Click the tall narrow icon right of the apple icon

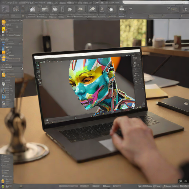[x=62, y=9]
